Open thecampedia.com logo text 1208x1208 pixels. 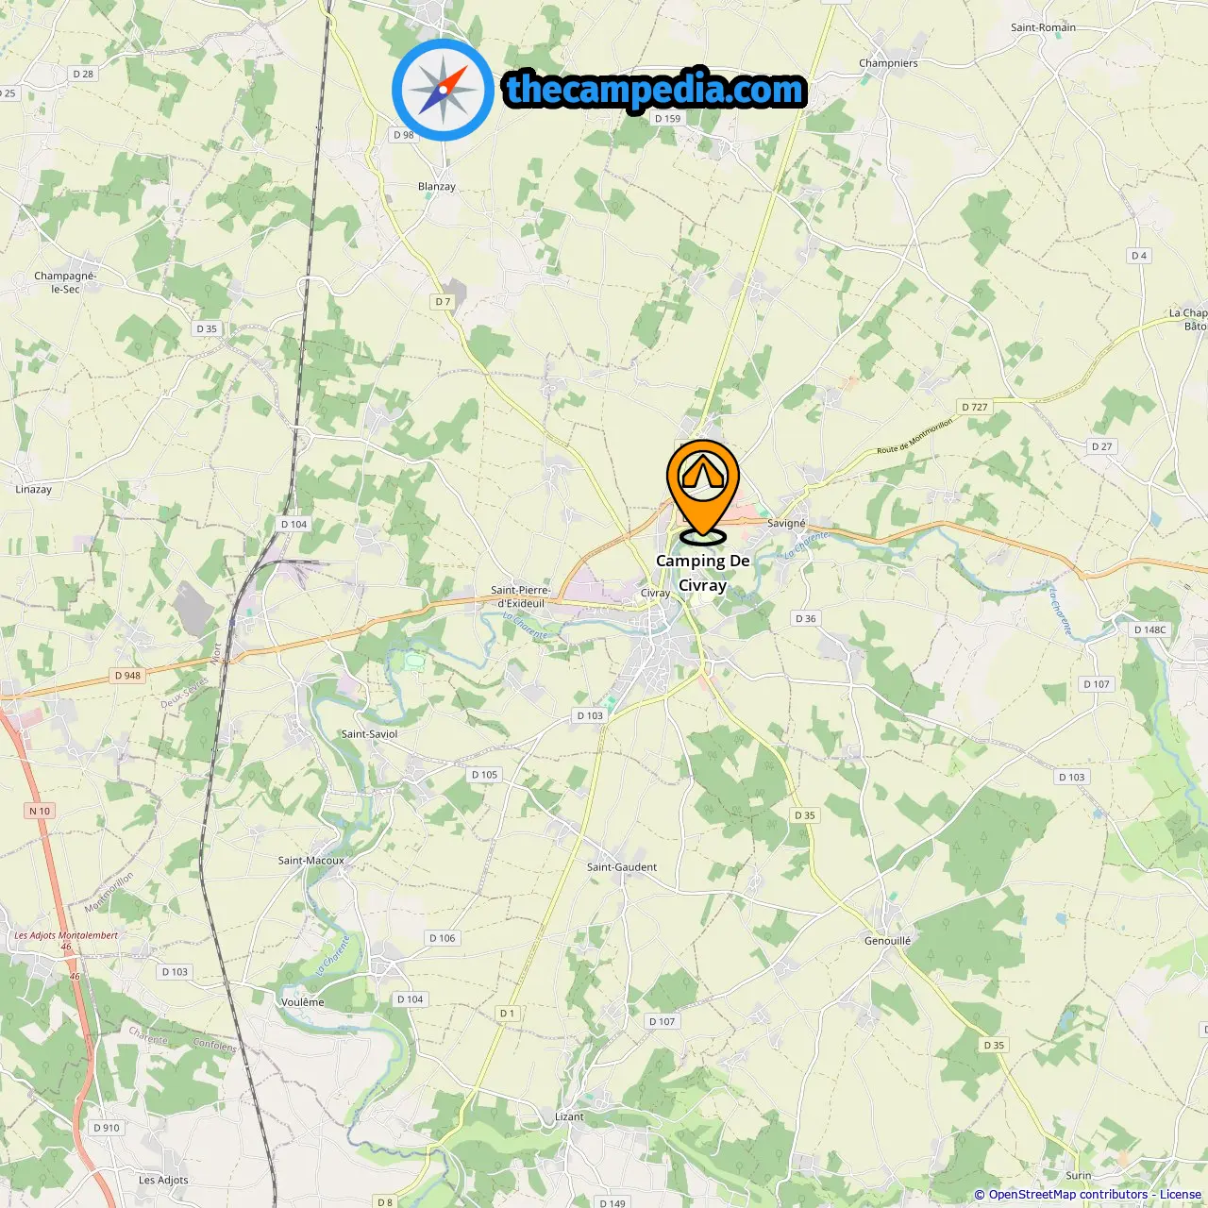pos(655,90)
